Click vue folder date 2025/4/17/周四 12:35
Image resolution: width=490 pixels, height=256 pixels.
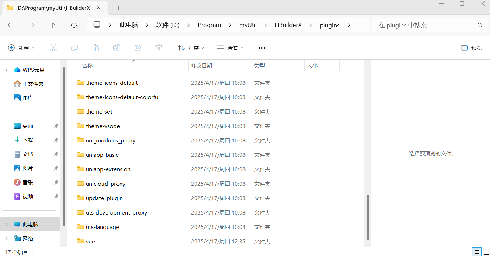(218, 241)
